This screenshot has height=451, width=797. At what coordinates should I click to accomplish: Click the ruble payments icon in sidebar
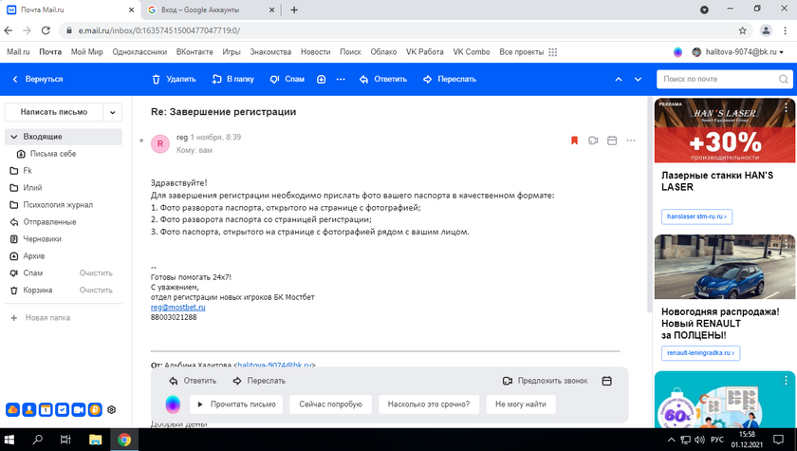(95, 410)
